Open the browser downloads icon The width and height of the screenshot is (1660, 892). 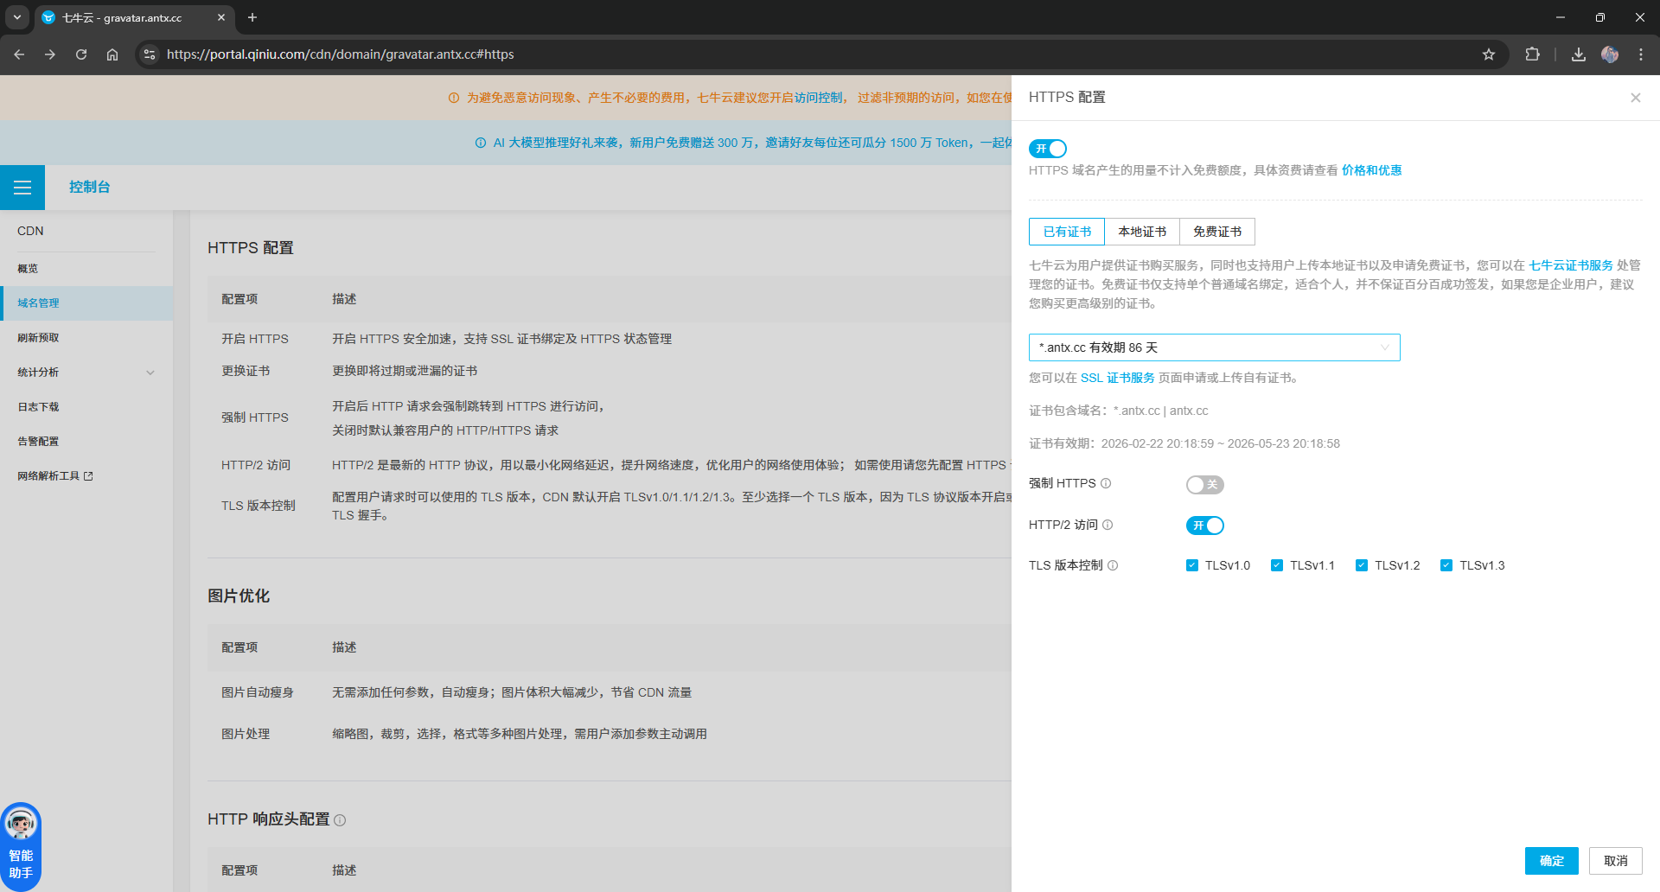click(x=1578, y=54)
